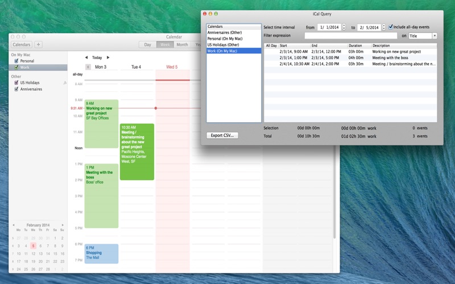The height and width of the screenshot is (284, 455).
Task: Select day 20 in mini calendar
Action: [40, 261]
